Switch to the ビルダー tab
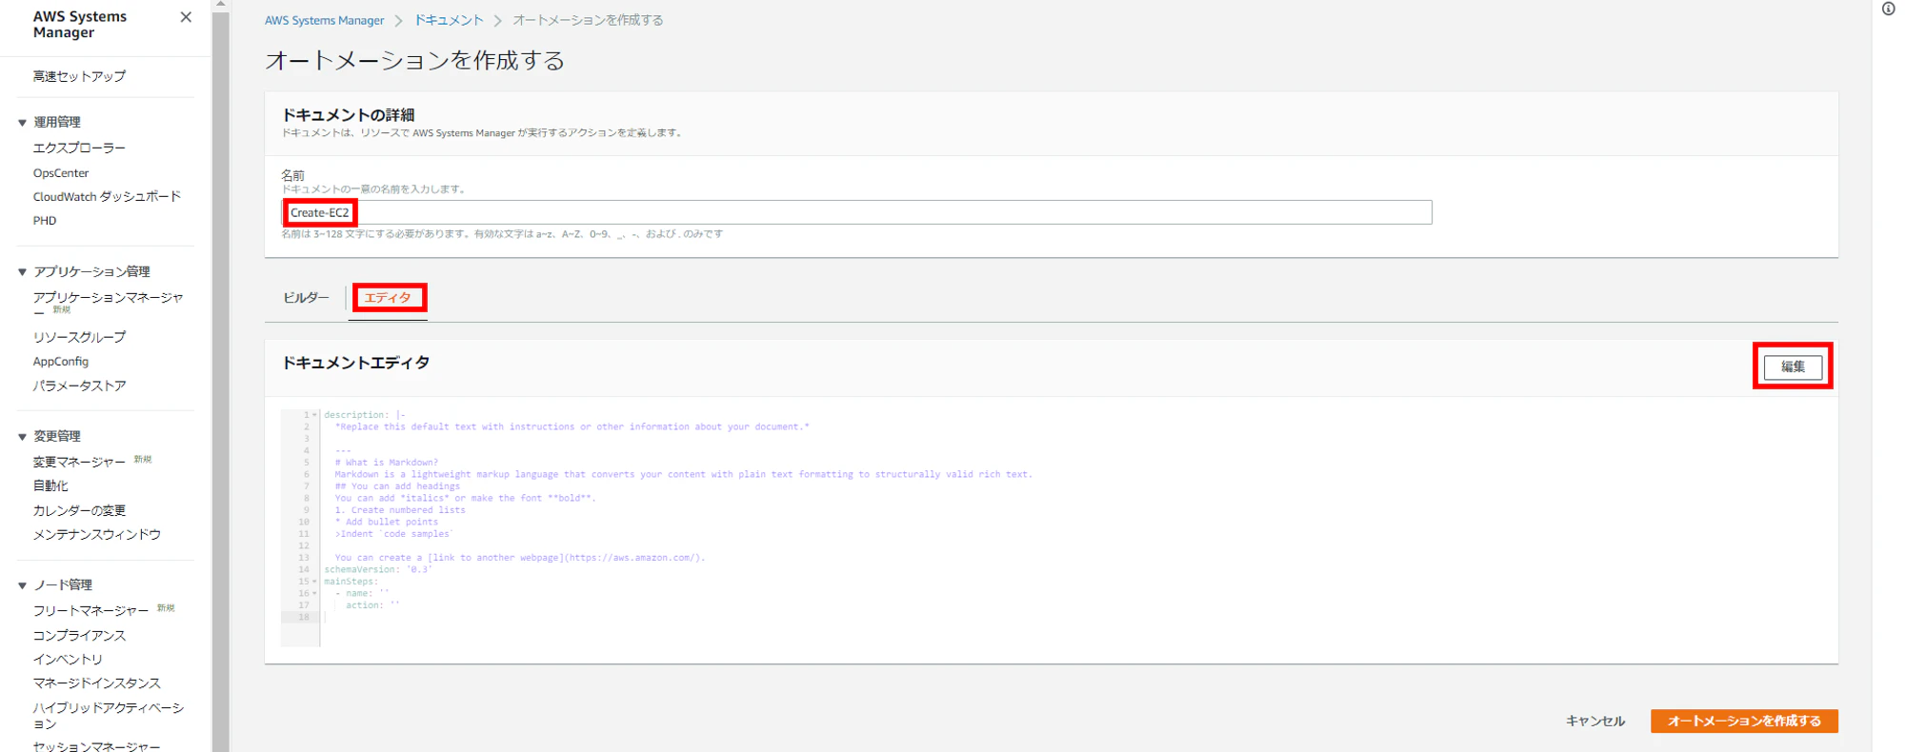Viewport: 1905px width, 752px height. tap(306, 298)
